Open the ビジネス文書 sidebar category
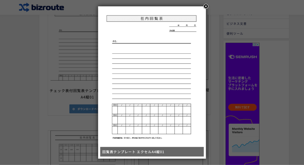 (x=237, y=24)
